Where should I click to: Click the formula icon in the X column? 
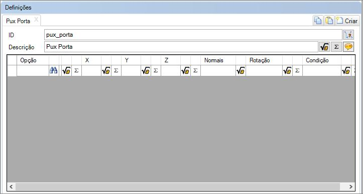[x=106, y=71]
